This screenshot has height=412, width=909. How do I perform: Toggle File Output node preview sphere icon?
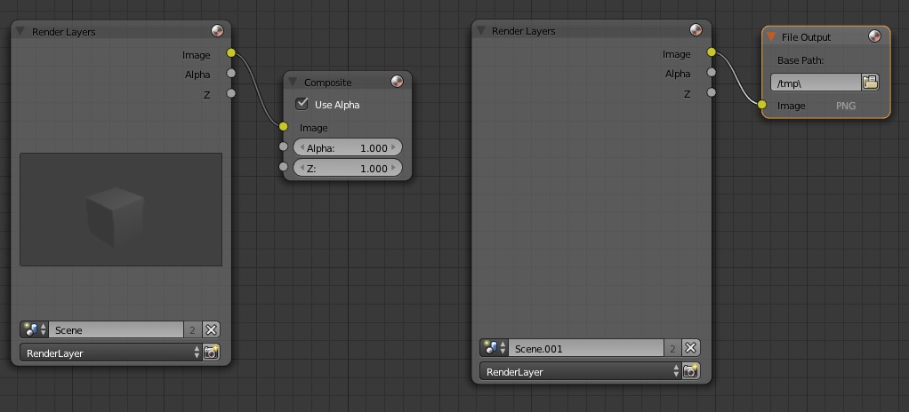[874, 36]
